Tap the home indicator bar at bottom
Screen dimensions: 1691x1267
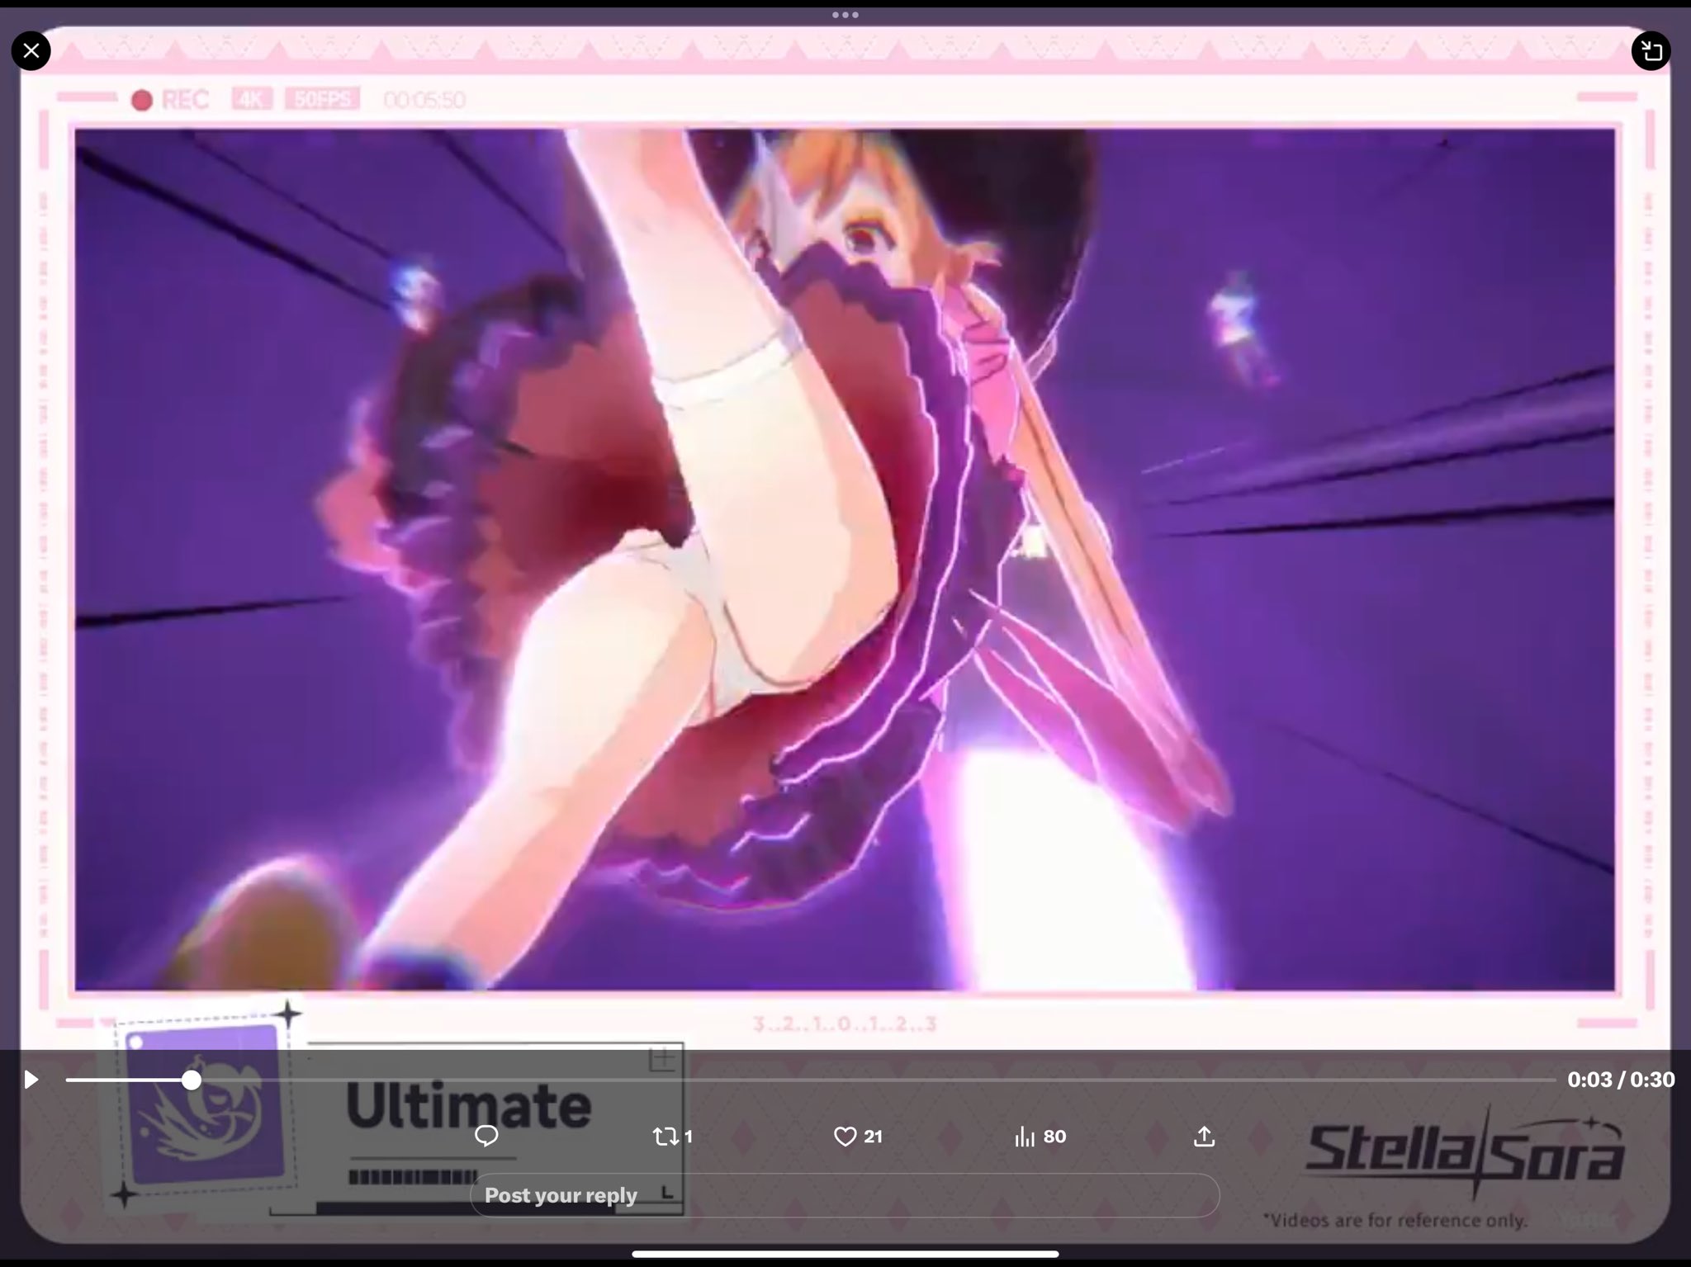[845, 1254]
